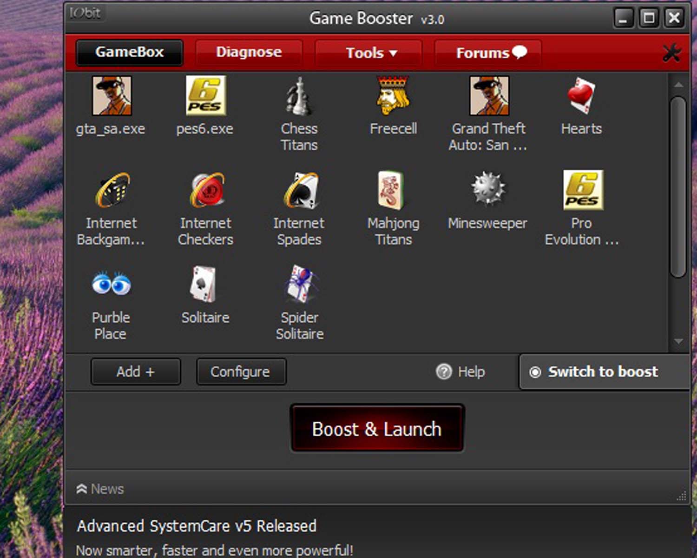
Task: Click the window resize grip corner
Action: tap(681, 496)
